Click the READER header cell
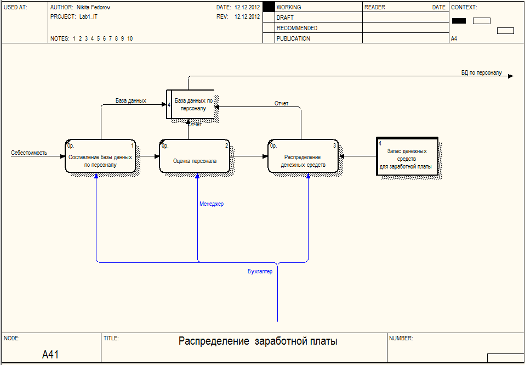Image resolution: width=525 pixels, height=365 pixels. (406, 7)
